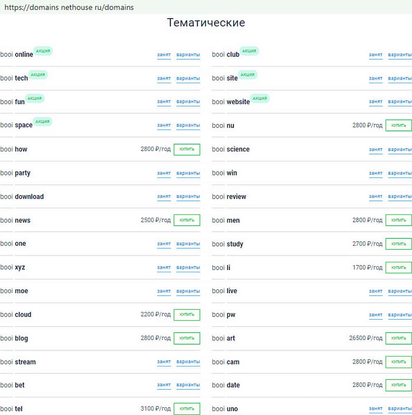Click занят link for booi uno

click(x=376, y=409)
